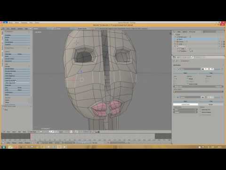Open View menu in 3D viewport header
Viewport: 226px width, 170px height.
tap(8, 132)
